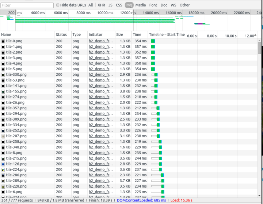The width and height of the screenshot is (263, 204).
Task: Click the tile-286.png thumbnail icon
Action: [3, 175]
